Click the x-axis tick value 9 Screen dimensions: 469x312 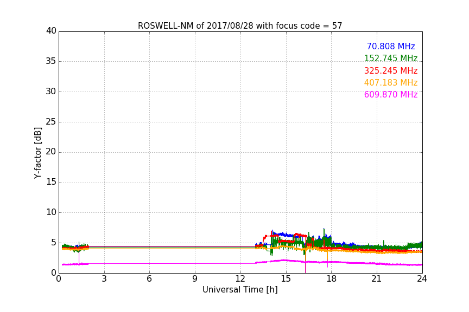(x=195, y=279)
